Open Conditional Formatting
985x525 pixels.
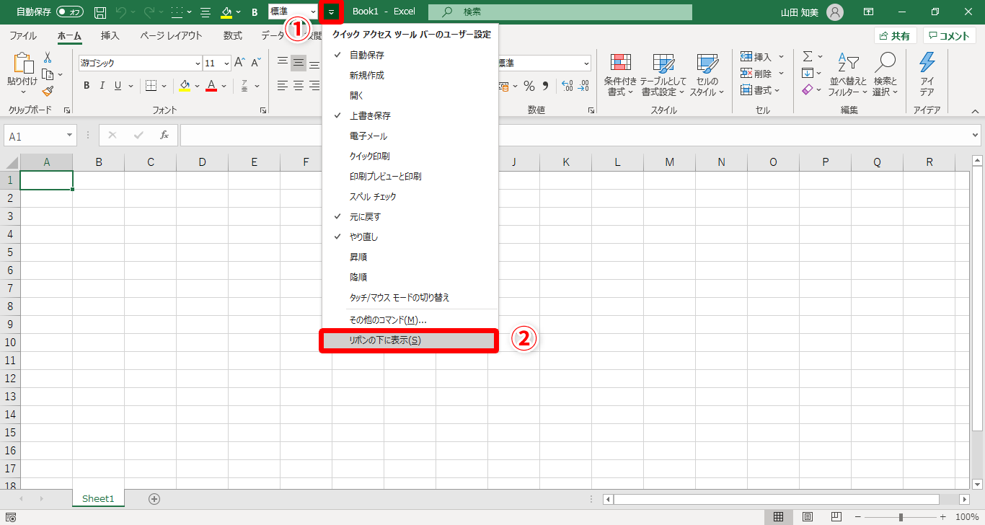click(620, 75)
